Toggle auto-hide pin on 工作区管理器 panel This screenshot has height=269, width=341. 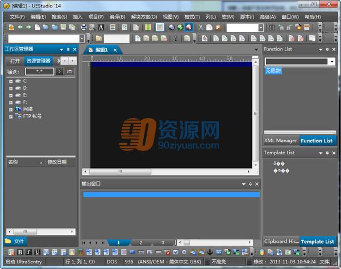click(68, 49)
